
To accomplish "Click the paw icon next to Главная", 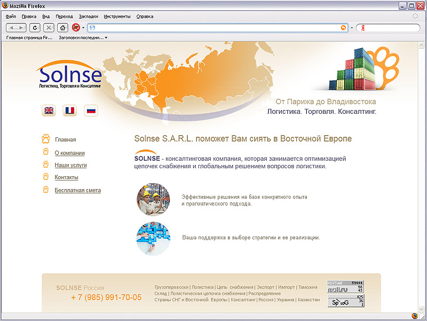I will pos(46,139).
